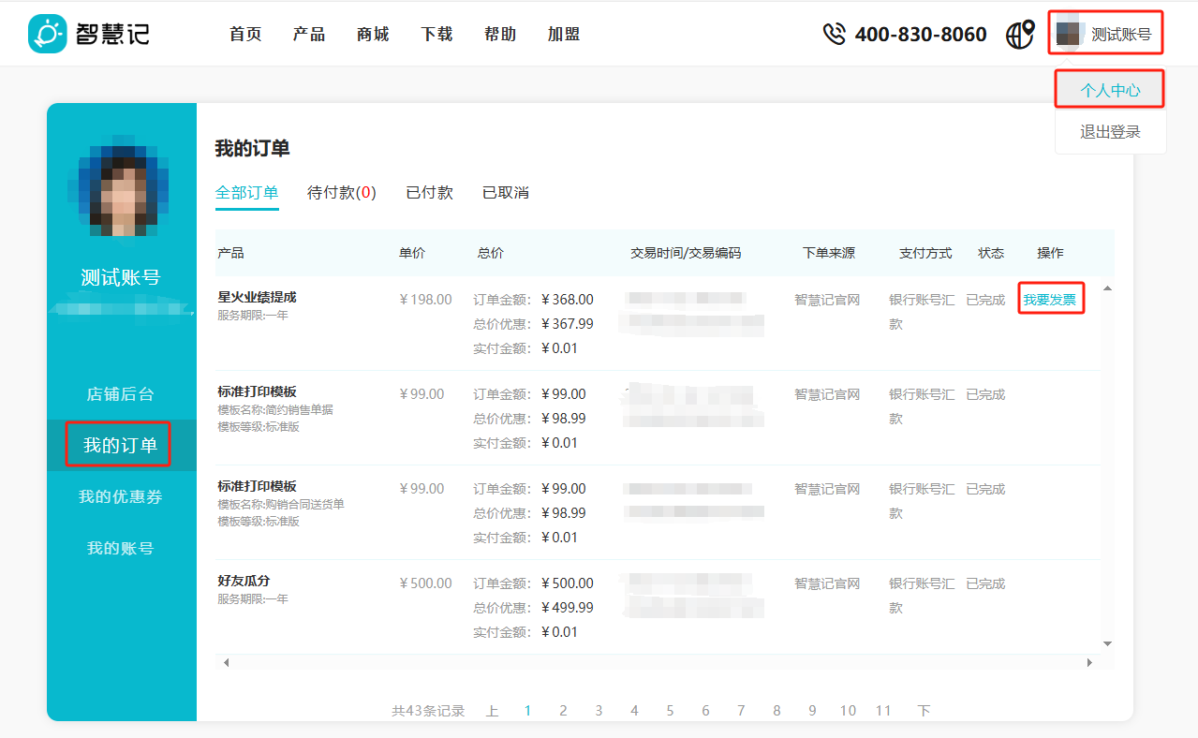Click 400-830-8060 phone number
Viewport: 1198px width, 738px height.
pos(921,35)
